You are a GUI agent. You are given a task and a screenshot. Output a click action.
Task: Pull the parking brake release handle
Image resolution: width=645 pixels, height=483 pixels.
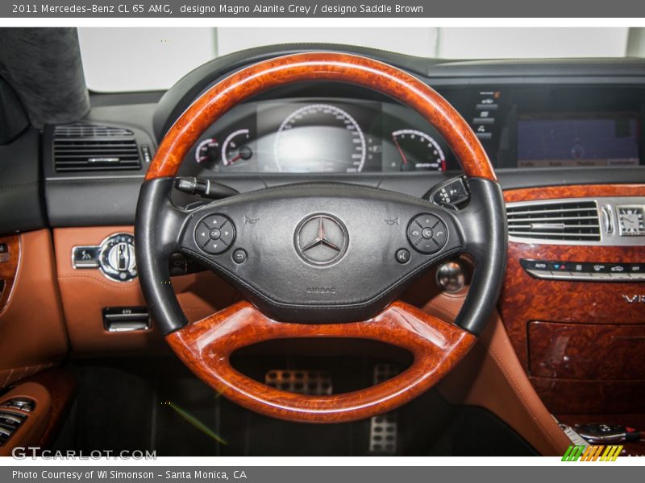pyautogui.click(x=127, y=319)
